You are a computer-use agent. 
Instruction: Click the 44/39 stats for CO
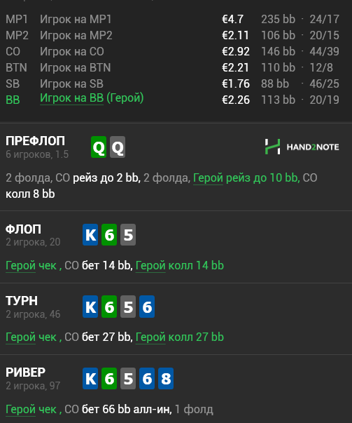pos(324,51)
